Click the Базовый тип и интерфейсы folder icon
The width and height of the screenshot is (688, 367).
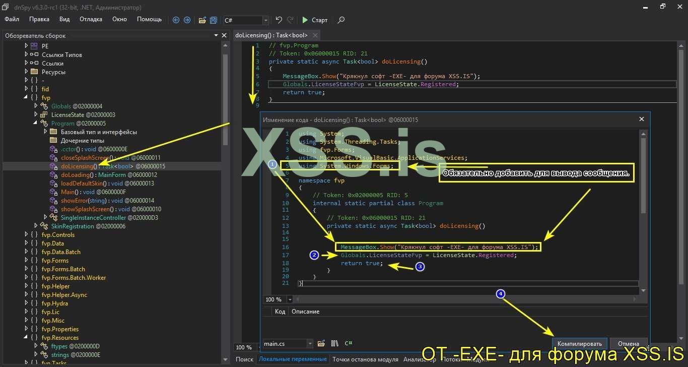pyautogui.click(x=53, y=132)
